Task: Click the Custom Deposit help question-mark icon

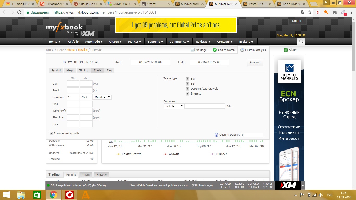Action: click(217, 135)
